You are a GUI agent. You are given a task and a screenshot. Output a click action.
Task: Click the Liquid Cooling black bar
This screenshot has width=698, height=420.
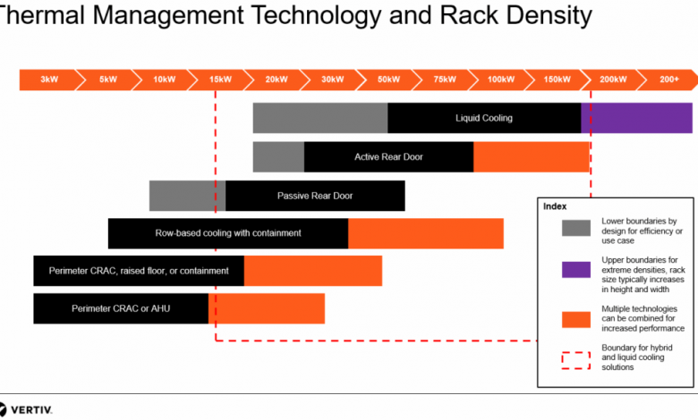484,118
